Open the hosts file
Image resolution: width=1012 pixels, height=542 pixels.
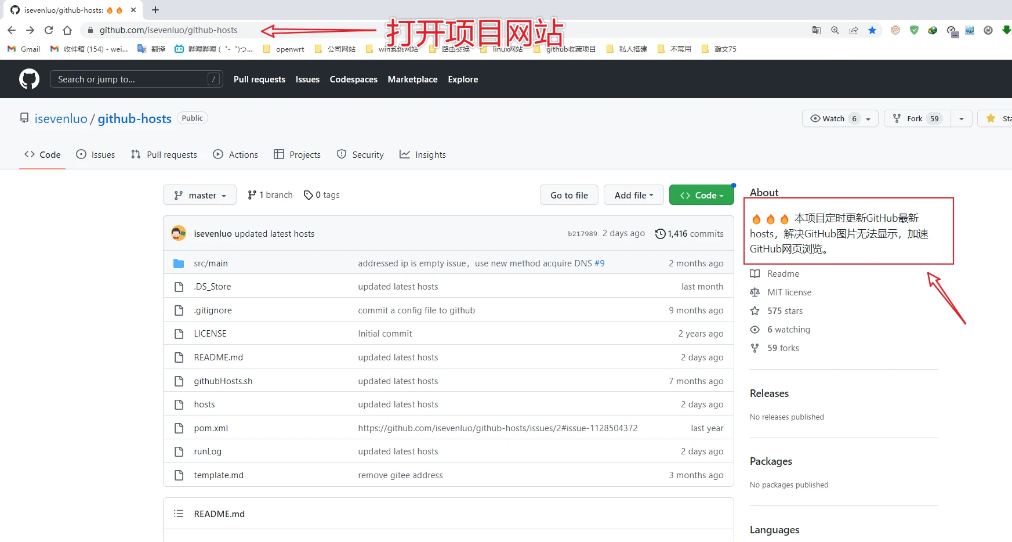pyautogui.click(x=204, y=404)
